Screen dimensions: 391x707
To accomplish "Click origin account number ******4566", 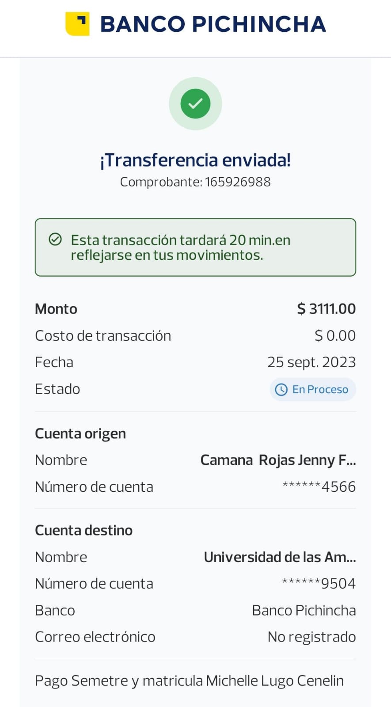I will point(319,487).
